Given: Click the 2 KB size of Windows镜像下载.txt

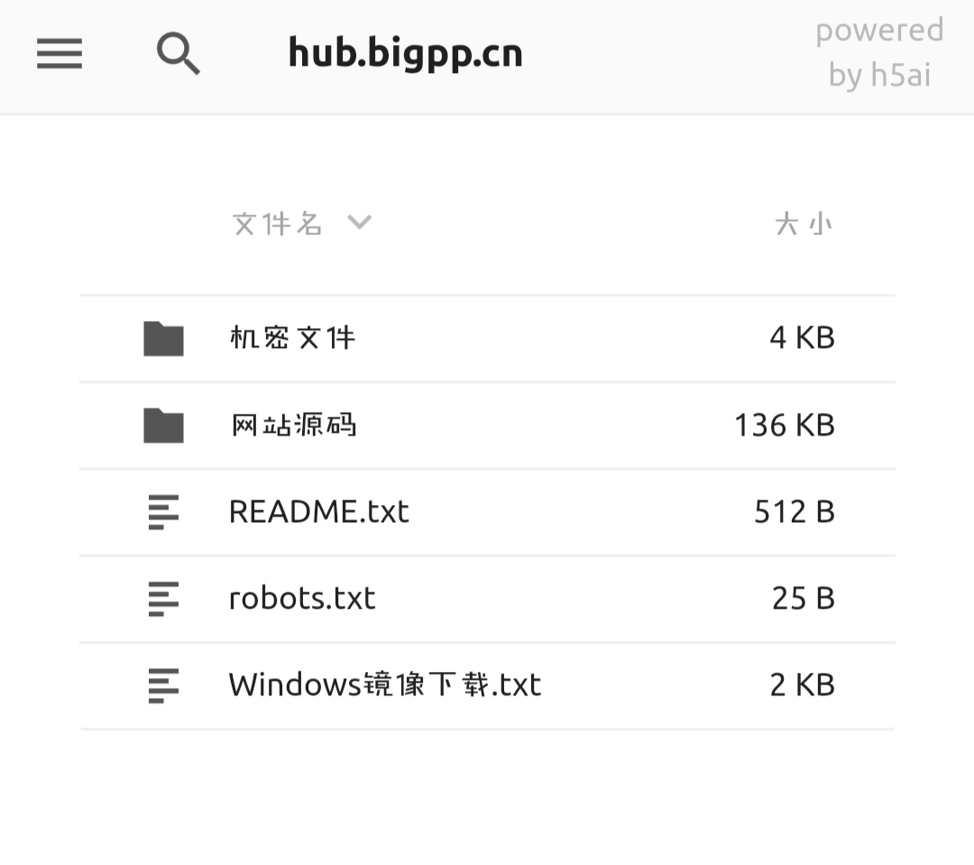Looking at the screenshot, I should tap(802, 685).
